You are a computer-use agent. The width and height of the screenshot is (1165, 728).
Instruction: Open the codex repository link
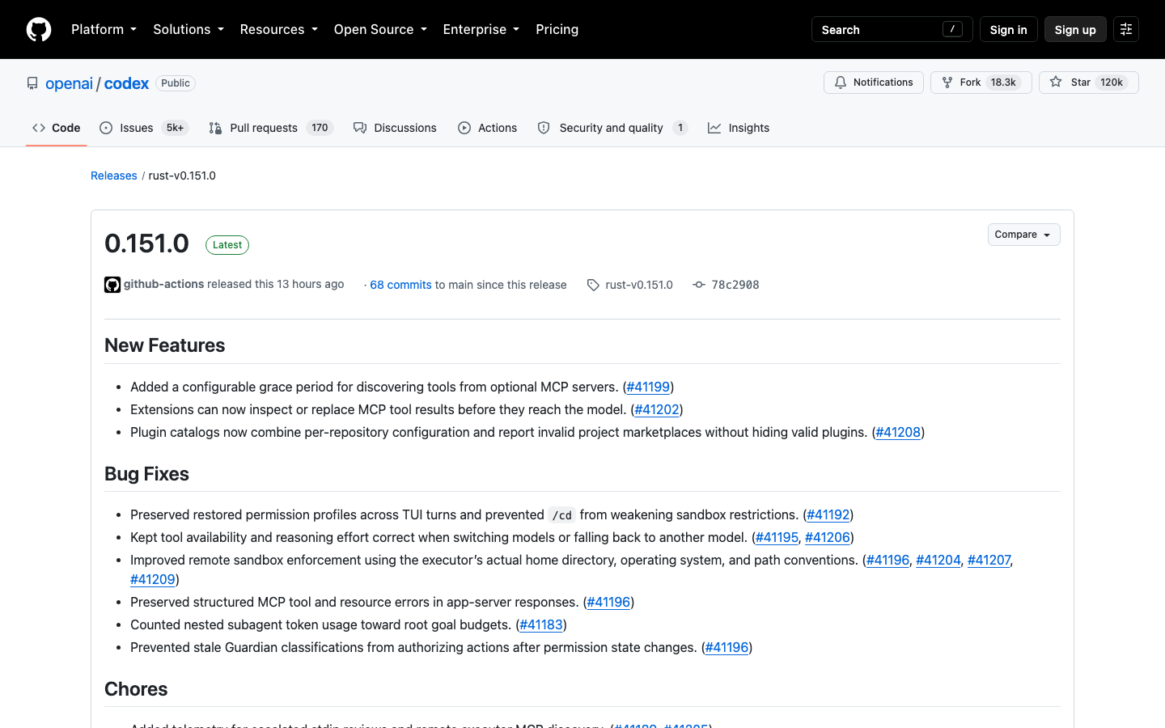coord(126,83)
